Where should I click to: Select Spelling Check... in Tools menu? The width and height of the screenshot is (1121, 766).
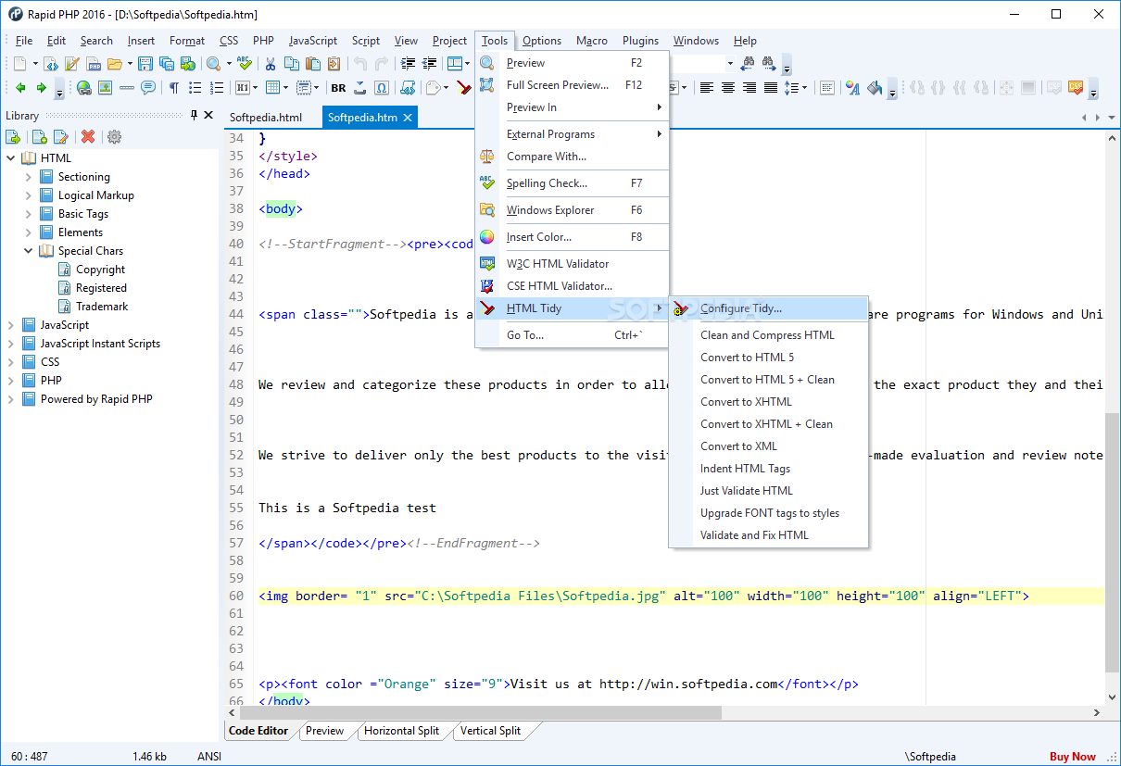pyautogui.click(x=572, y=183)
